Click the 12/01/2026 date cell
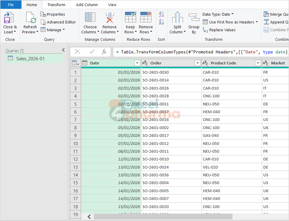 point(111,159)
